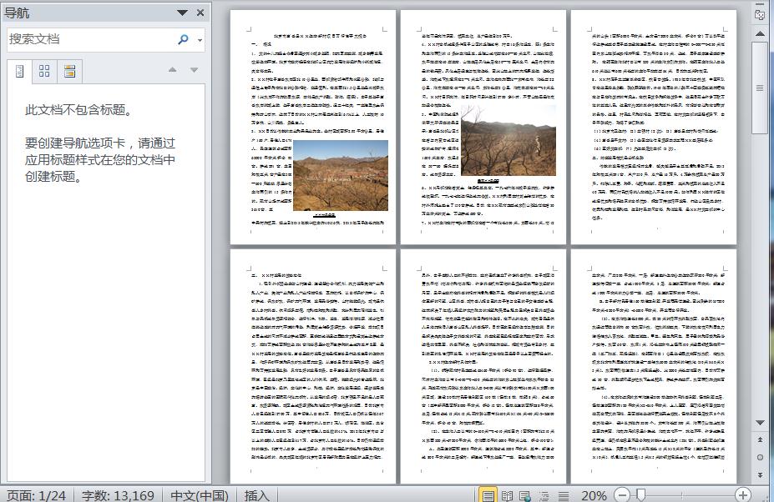The height and width of the screenshot is (502, 774).
Task: Select the browse headings tab
Action: point(19,71)
